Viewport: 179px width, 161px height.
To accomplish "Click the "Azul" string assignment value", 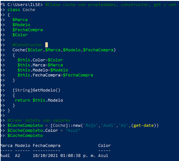I will (73, 130).
